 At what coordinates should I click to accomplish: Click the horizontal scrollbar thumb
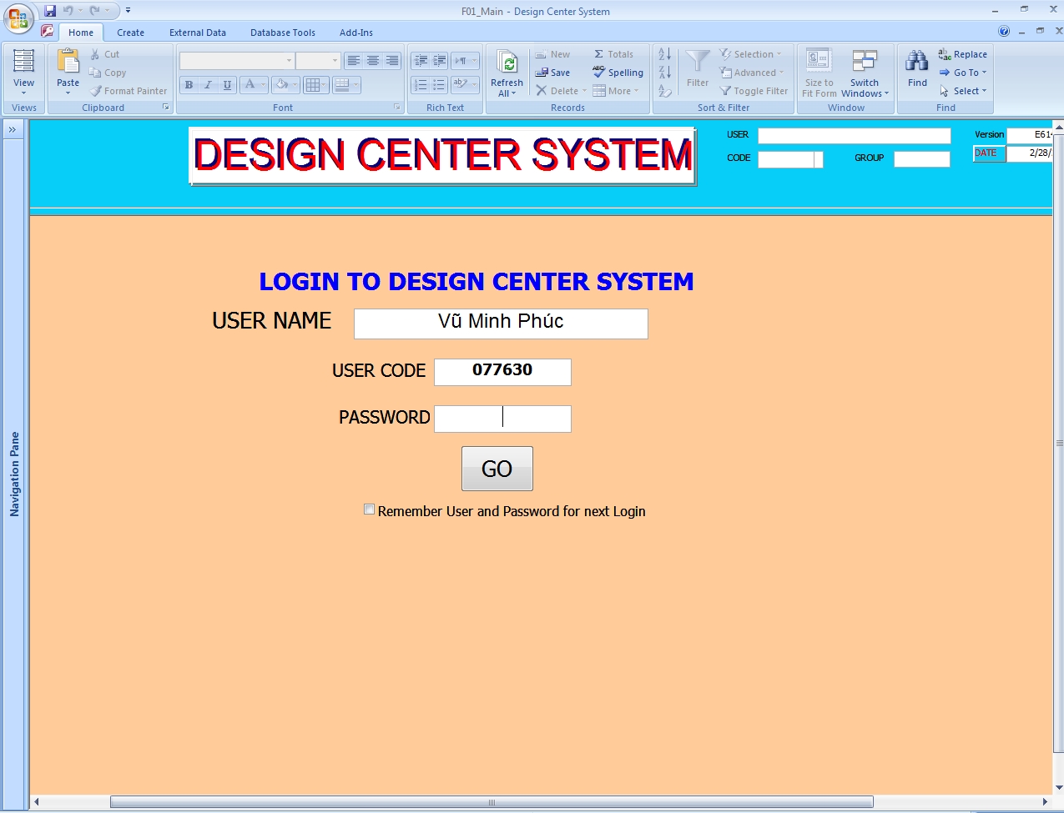click(x=492, y=802)
